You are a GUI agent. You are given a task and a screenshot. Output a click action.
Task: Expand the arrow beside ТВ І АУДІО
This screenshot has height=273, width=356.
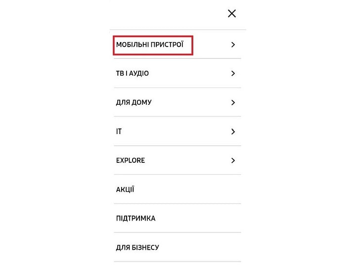pos(233,73)
